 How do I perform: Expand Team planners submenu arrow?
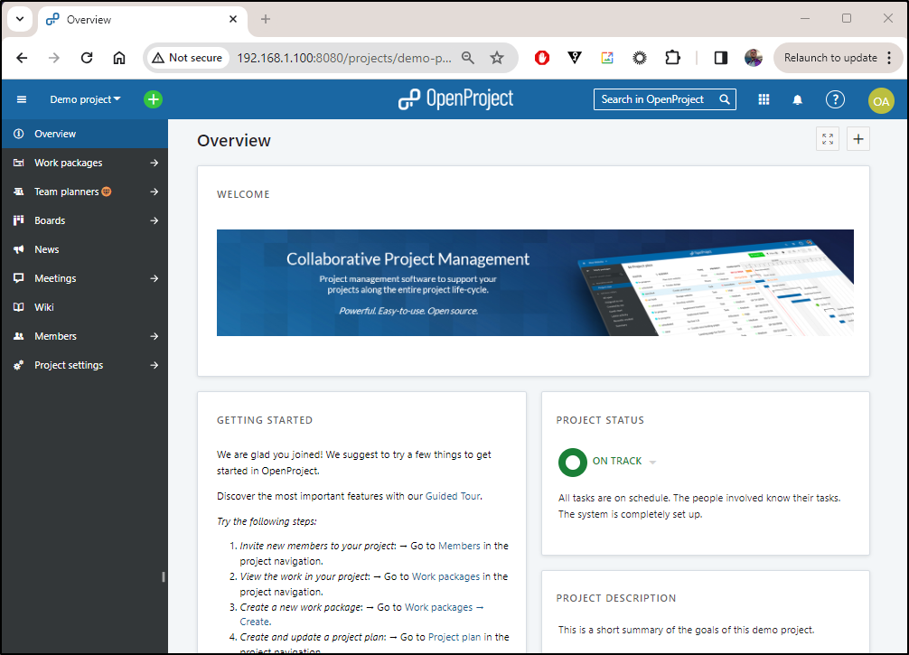click(x=155, y=192)
